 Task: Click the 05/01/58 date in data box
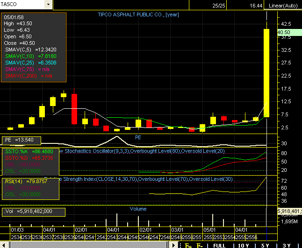(x=14, y=17)
